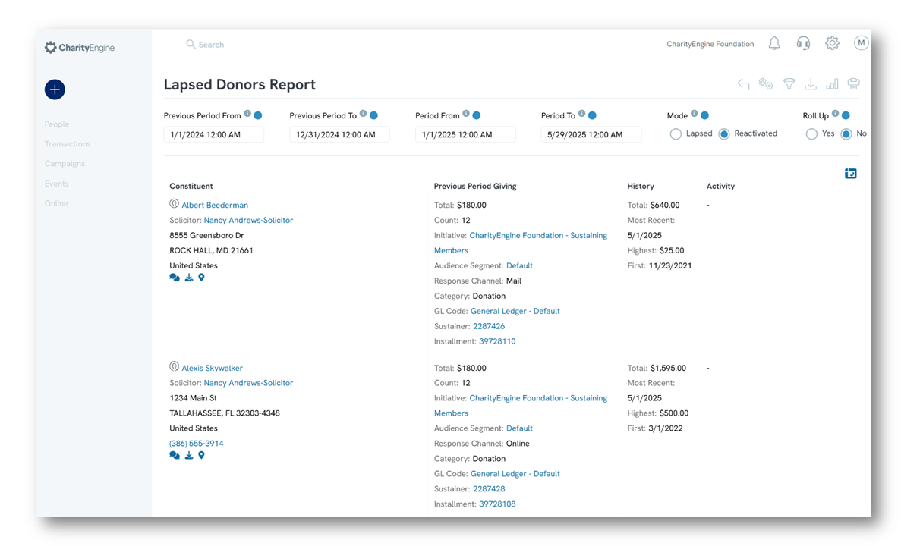Click Albert's CharityEngine Foundation - Sustaining initiative link

538,235
